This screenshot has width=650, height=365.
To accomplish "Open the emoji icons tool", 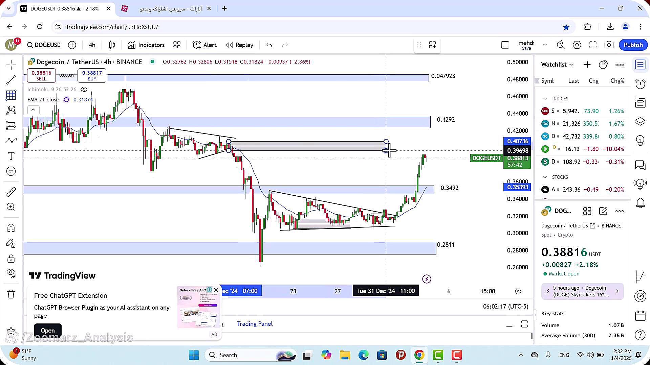I will point(11,171).
